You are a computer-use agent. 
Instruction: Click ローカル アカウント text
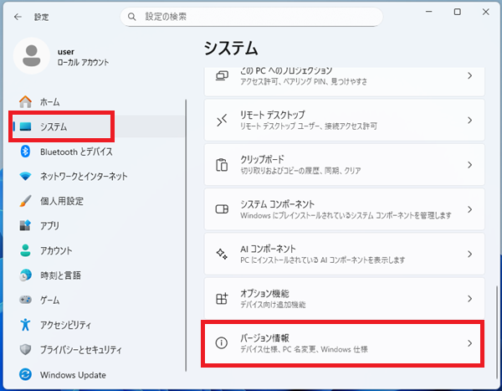(x=83, y=62)
